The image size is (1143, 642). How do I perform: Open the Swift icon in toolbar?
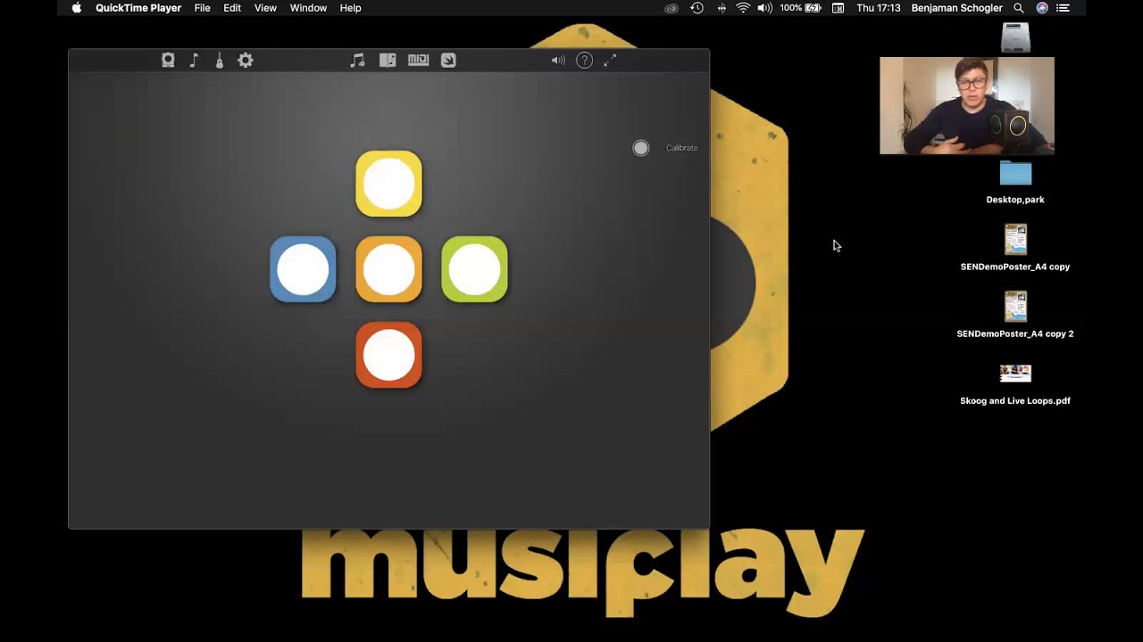[x=448, y=60]
